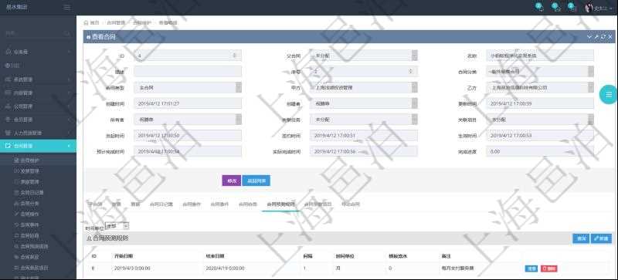Collapse the 查看合同 panel with chevron icon
618x280 pixels.
(589, 36)
